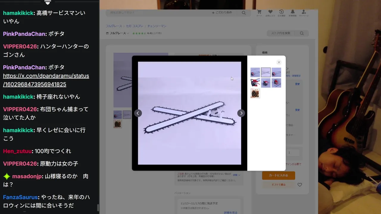Open た行 コスプレ breadcrumb link
This screenshot has width=381, height=214.
point(135,26)
